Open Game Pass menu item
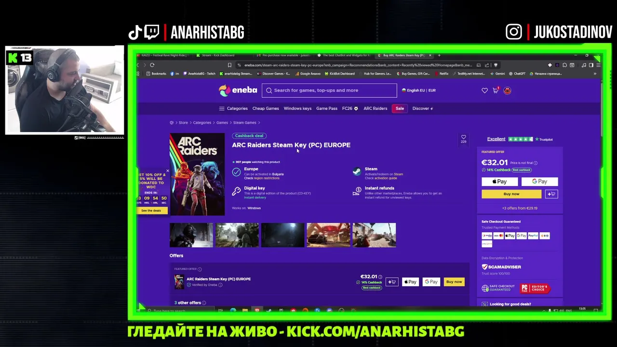This screenshot has width=617, height=347. 327,108
